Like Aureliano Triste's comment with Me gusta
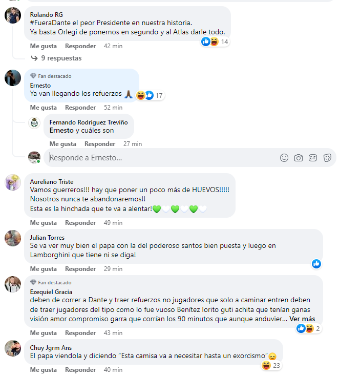The height and width of the screenshot is (376, 340). [44, 223]
